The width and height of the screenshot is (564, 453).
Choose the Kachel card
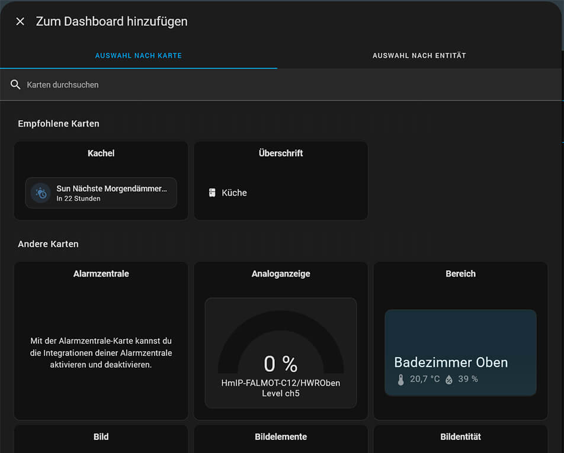[101, 153]
